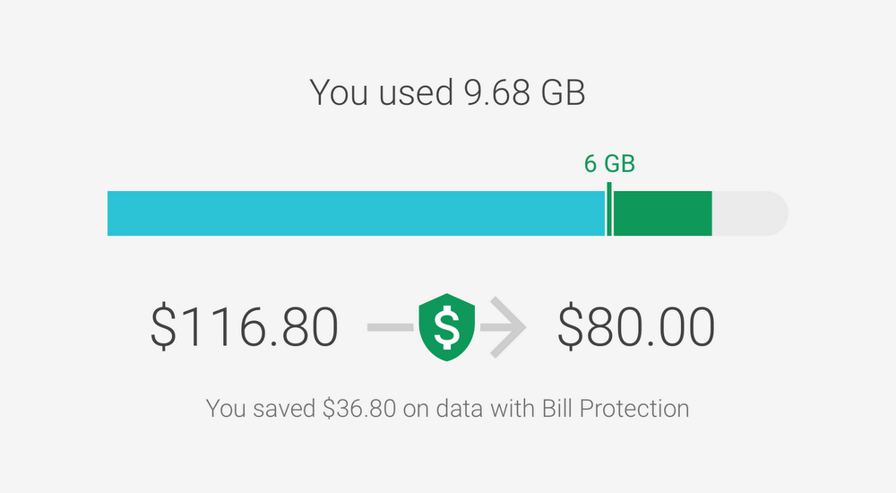Click the "$36.80" figure in the savings text
The height and width of the screenshot is (493, 896).
click(x=358, y=409)
